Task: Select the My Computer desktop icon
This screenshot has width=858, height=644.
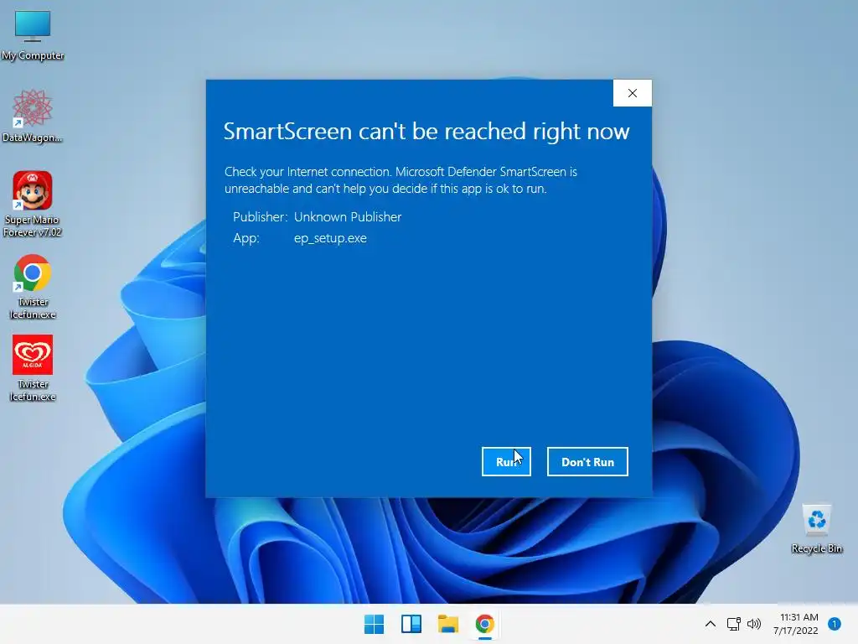Action: [x=33, y=34]
